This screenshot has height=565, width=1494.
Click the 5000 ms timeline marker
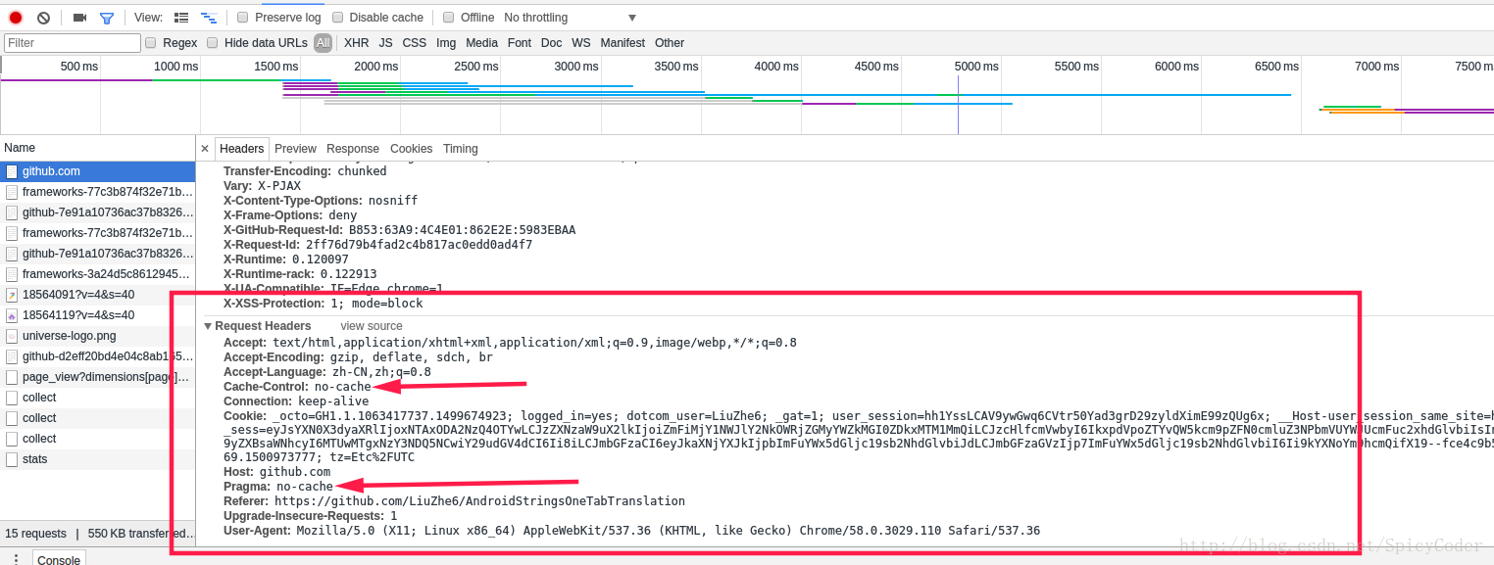coord(976,67)
